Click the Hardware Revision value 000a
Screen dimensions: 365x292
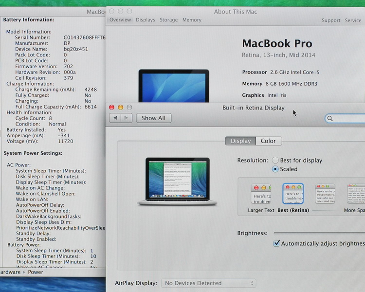pyautogui.click(x=70, y=72)
